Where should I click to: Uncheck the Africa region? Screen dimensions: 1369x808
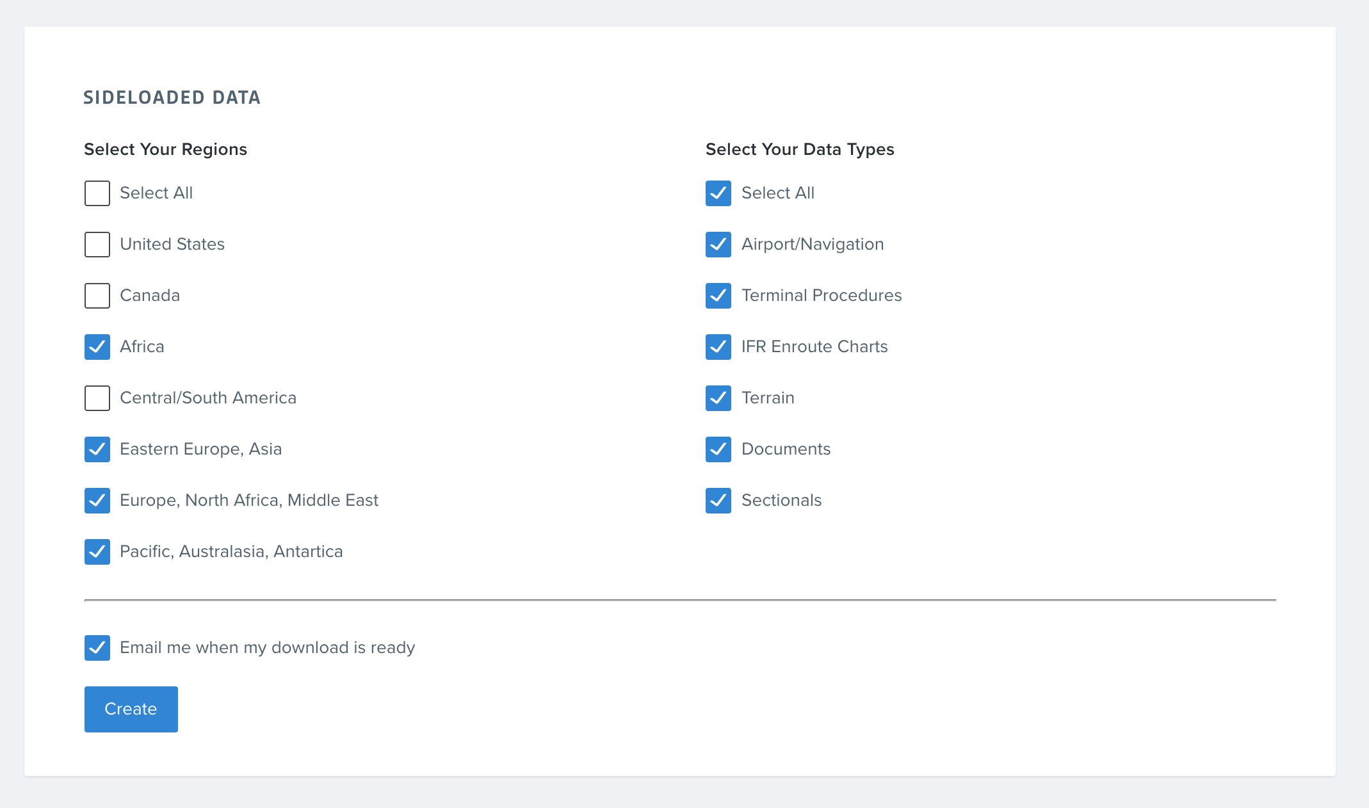[x=97, y=347]
